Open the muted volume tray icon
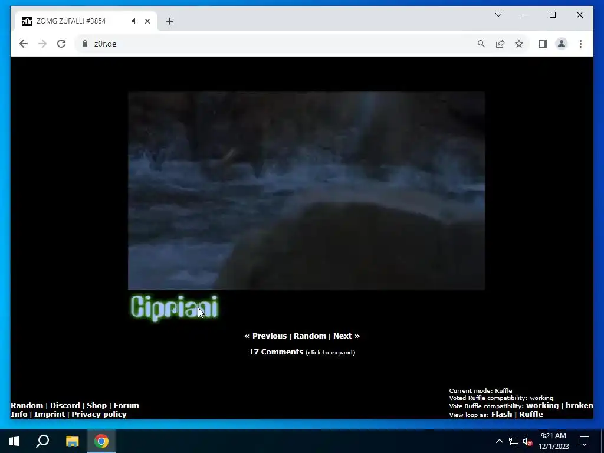604x453 pixels. (x=528, y=441)
